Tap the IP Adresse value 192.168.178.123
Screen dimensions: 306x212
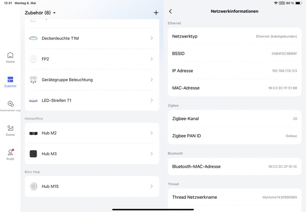pyautogui.click(x=284, y=71)
